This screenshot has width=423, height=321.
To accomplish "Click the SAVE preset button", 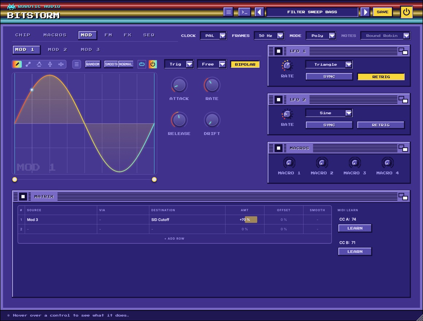I will coord(382,12).
